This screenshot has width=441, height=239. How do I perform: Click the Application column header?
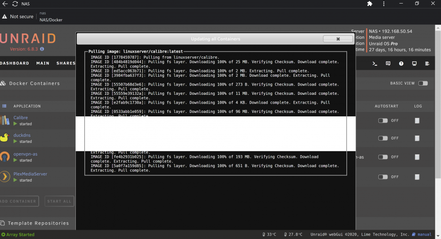(x=27, y=106)
